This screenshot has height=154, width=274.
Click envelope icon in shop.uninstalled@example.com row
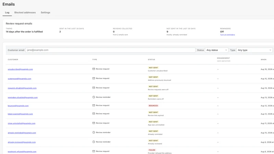point(94,123)
